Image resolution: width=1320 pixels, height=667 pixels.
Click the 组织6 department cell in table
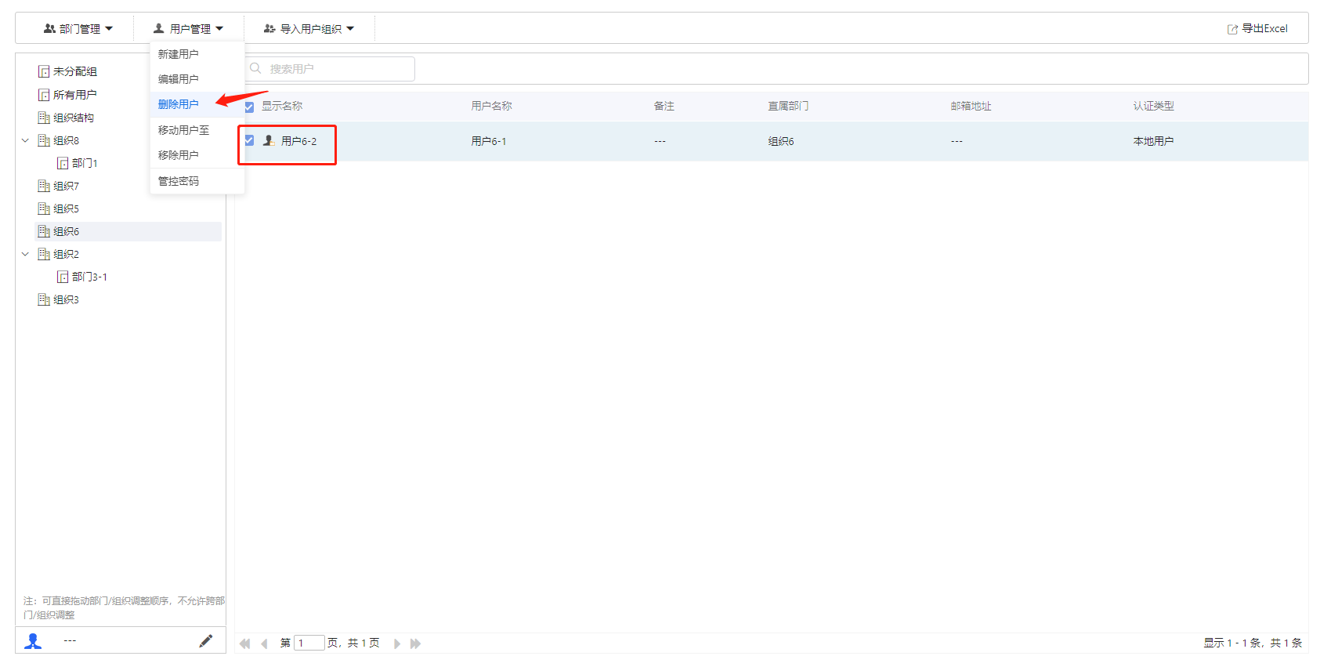pos(781,141)
